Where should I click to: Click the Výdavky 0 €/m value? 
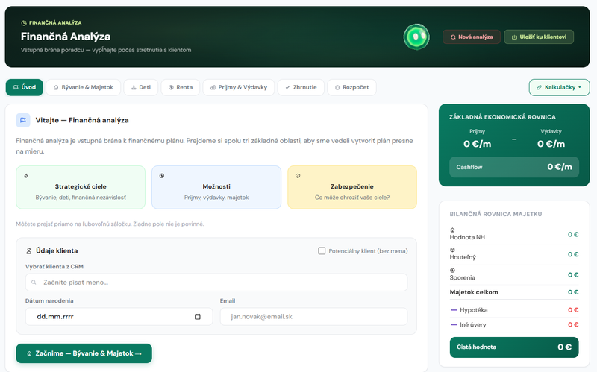551,144
